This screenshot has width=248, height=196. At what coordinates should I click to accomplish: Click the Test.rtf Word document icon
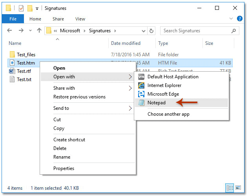tap(12, 71)
